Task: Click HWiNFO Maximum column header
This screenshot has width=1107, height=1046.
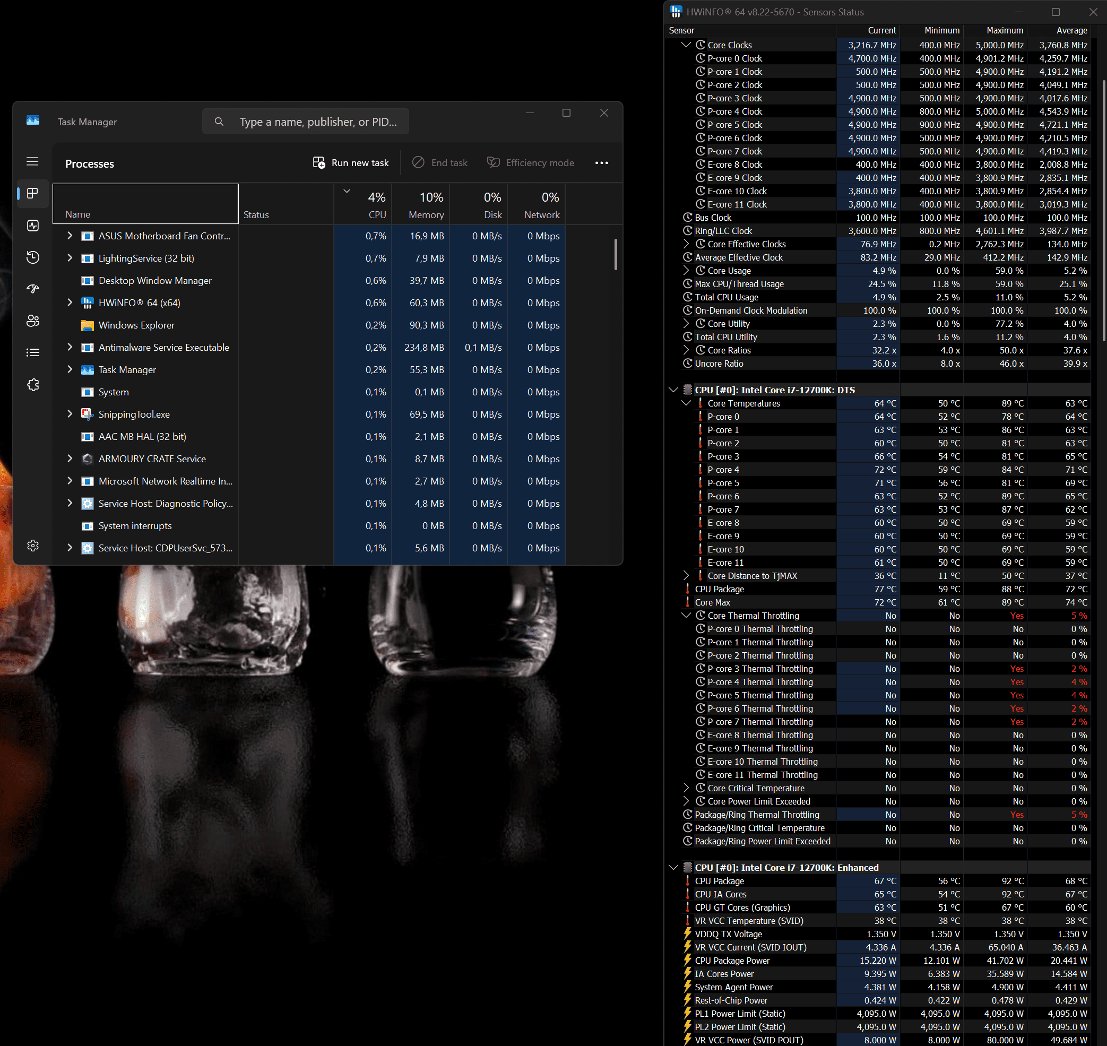Action: click(996, 30)
